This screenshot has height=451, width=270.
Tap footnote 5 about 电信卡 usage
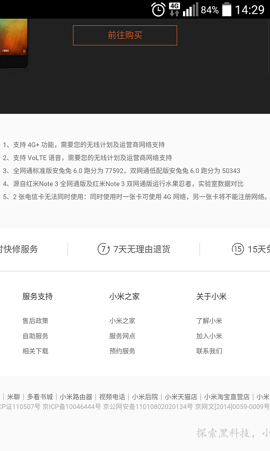pyautogui.click(x=135, y=197)
